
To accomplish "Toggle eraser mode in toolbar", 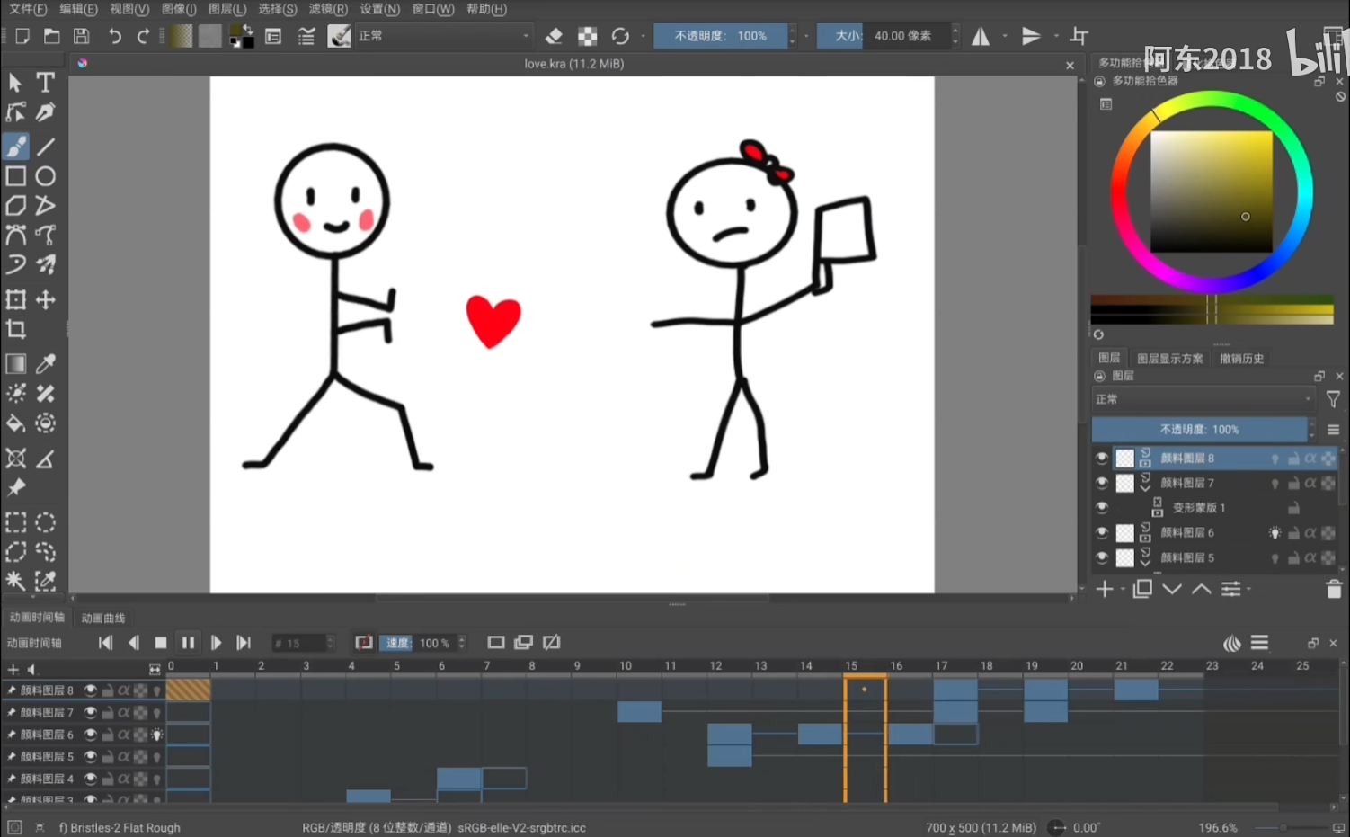I will pos(554,36).
